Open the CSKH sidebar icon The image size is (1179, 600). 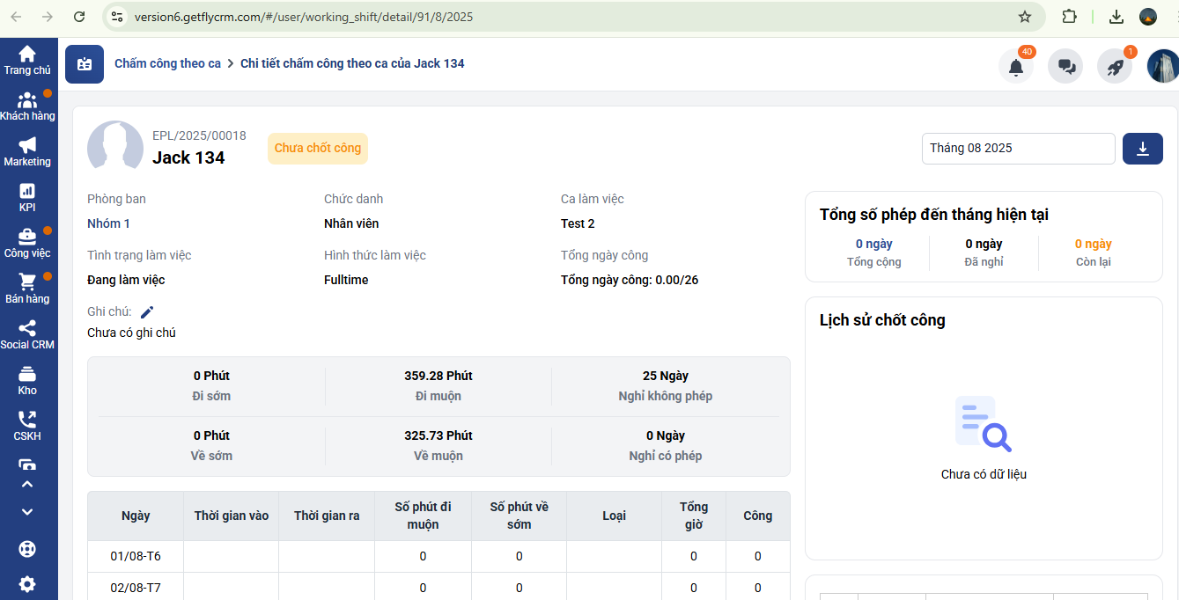[x=27, y=426]
